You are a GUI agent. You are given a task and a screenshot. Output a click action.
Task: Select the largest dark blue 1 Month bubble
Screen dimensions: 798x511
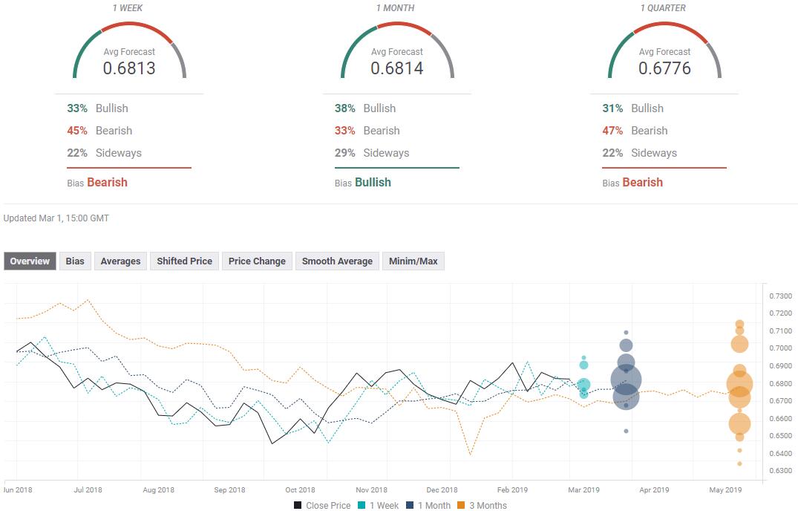[x=627, y=380]
